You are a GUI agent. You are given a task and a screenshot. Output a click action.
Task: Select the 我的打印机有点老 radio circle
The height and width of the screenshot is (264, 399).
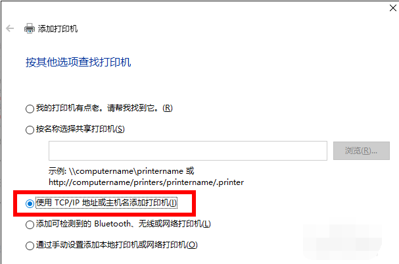tap(30, 109)
